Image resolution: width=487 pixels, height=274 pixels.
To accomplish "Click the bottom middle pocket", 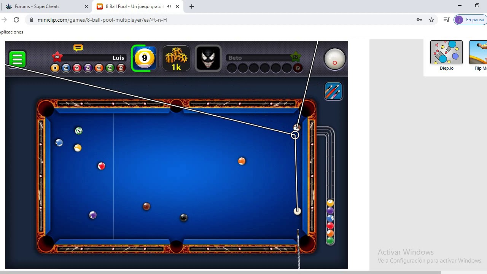I will pyautogui.click(x=176, y=246).
